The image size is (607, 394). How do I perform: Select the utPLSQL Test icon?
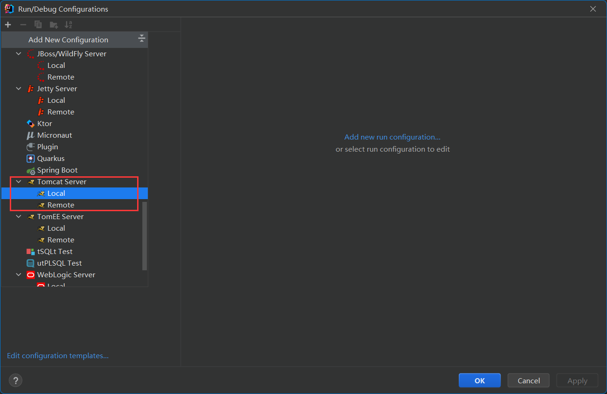[x=31, y=263]
